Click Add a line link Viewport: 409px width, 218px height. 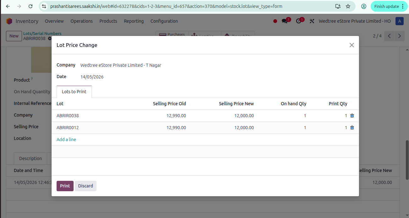coord(66,140)
